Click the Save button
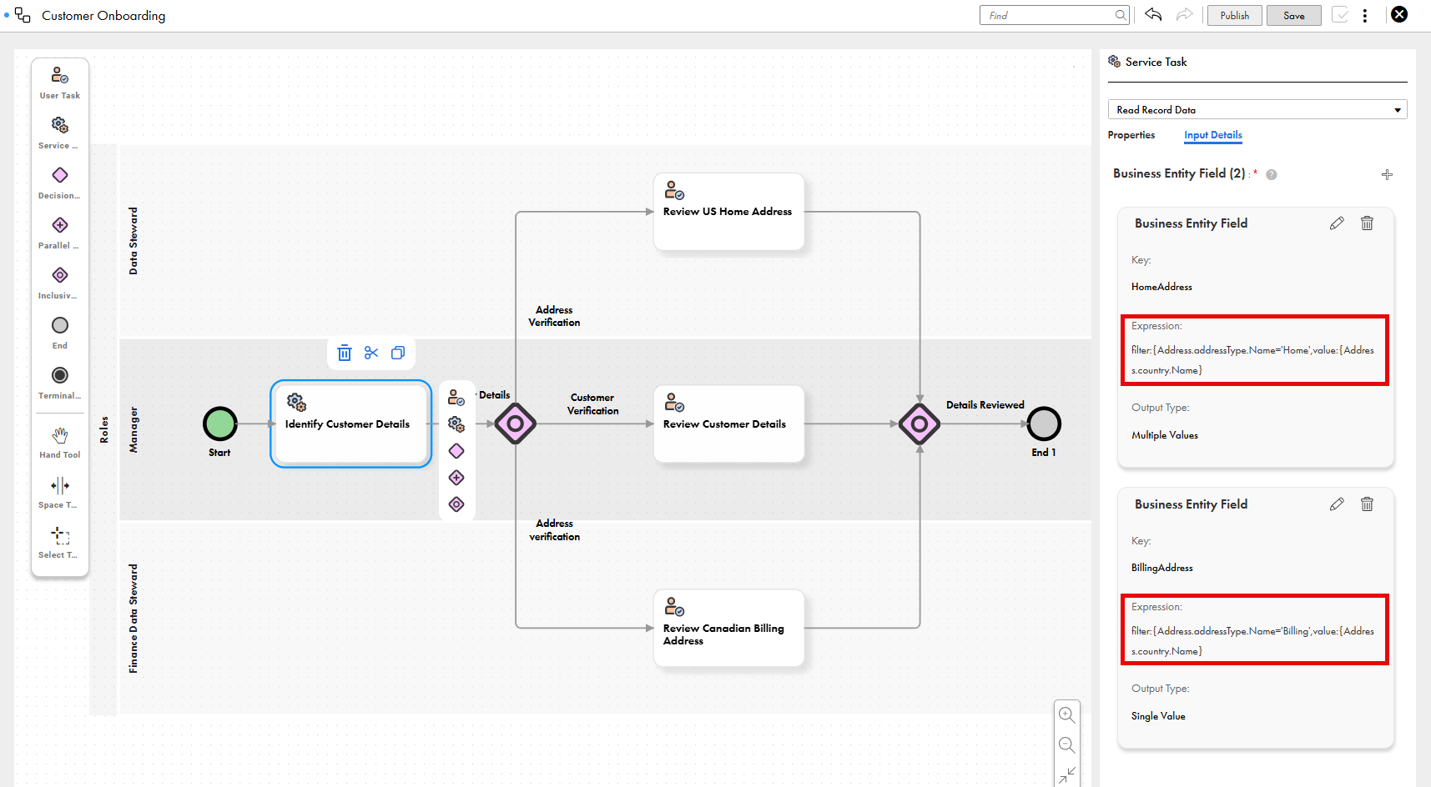Screen dimensions: 1431x787 coord(1294,15)
